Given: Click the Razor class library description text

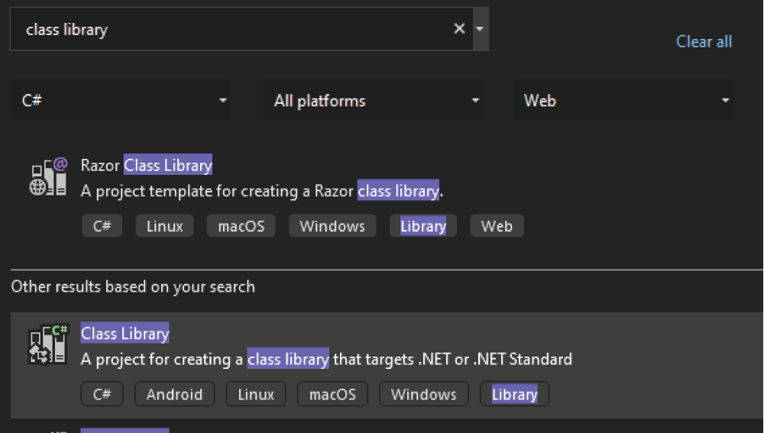Looking at the screenshot, I should click(x=261, y=191).
